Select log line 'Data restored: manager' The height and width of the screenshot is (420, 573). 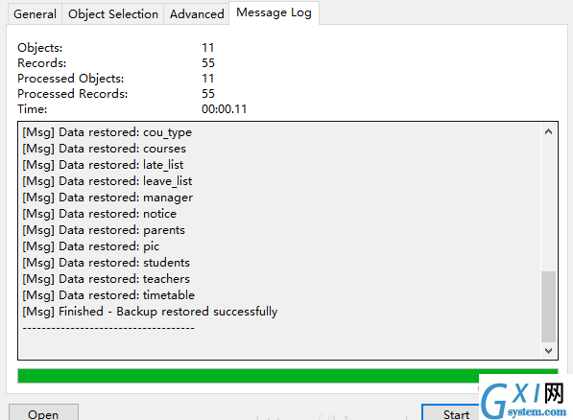click(x=107, y=198)
